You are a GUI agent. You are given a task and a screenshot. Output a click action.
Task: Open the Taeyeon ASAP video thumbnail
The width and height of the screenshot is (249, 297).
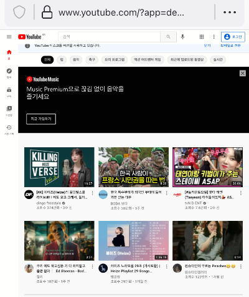[207, 167]
